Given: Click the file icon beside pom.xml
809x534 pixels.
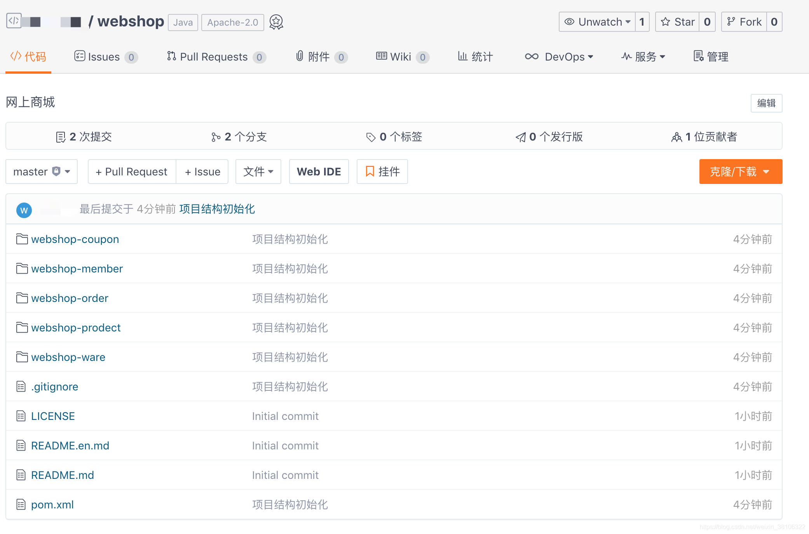Looking at the screenshot, I should pyautogui.click(x=21, y=505).
